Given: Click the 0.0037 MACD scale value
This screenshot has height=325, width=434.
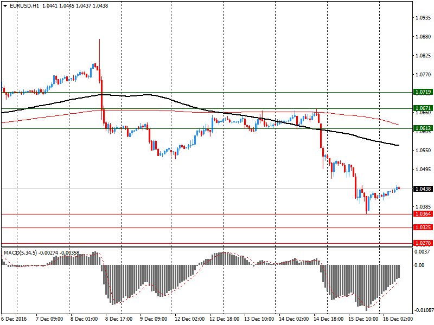Looking at the screenshot, I should (x=422, y=252).
